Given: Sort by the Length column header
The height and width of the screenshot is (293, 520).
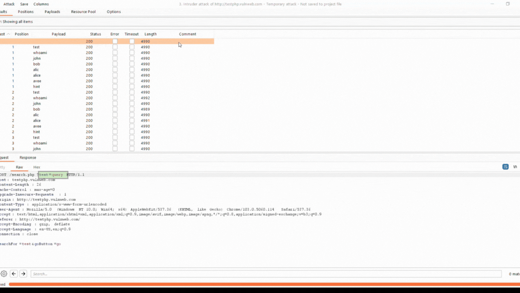Looking at the screenshot, I should [x=151, y=34].
